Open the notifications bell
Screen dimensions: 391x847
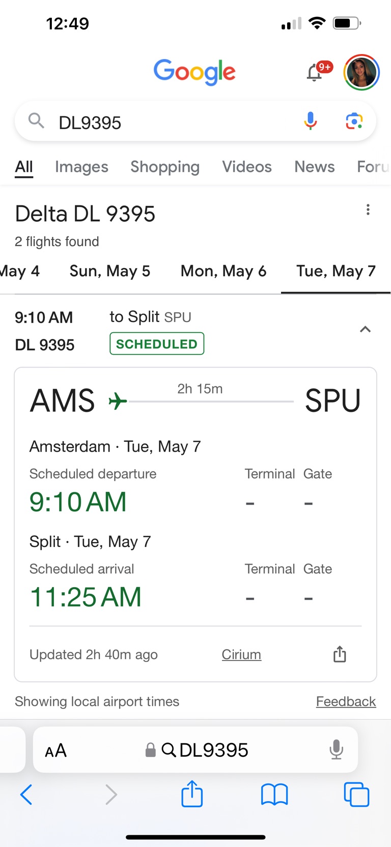coord(315,73)
